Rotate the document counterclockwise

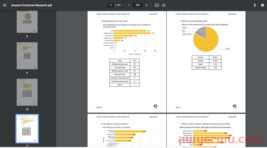click(x=164, y=5)
